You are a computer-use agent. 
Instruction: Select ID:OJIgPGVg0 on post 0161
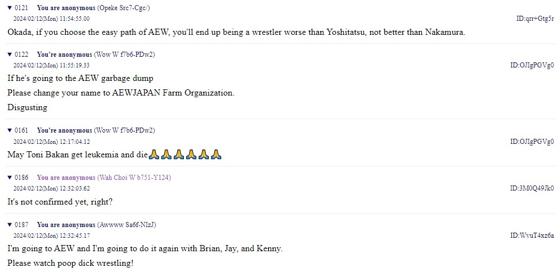click(532, 142)
